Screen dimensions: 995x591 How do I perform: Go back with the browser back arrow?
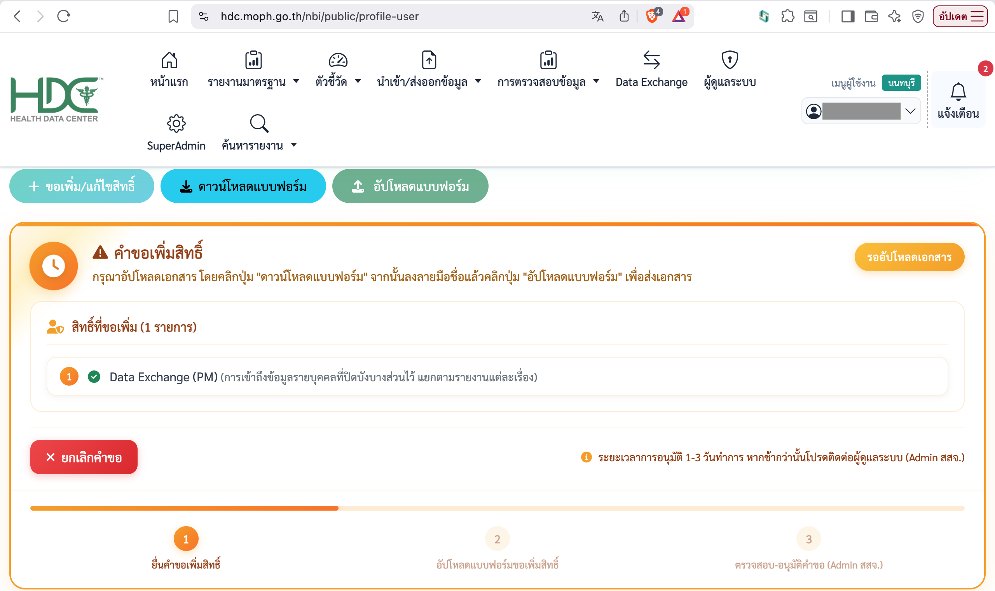click(17, 16)
